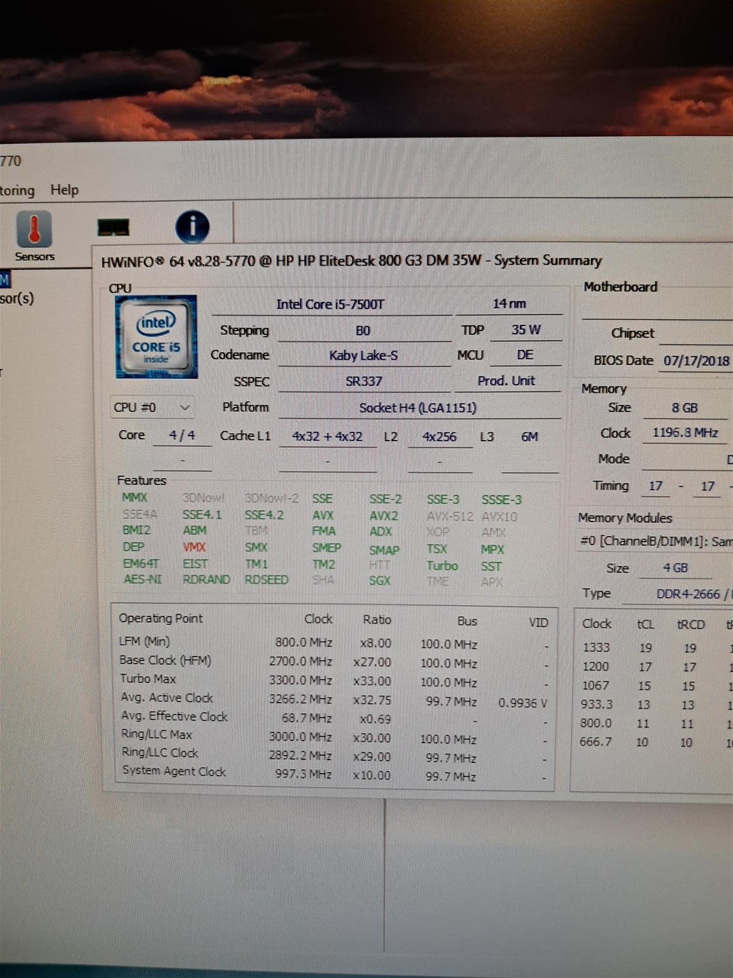The image size is (733, 978).
Task: Click the blue info about icon
Action: (192, 227)
